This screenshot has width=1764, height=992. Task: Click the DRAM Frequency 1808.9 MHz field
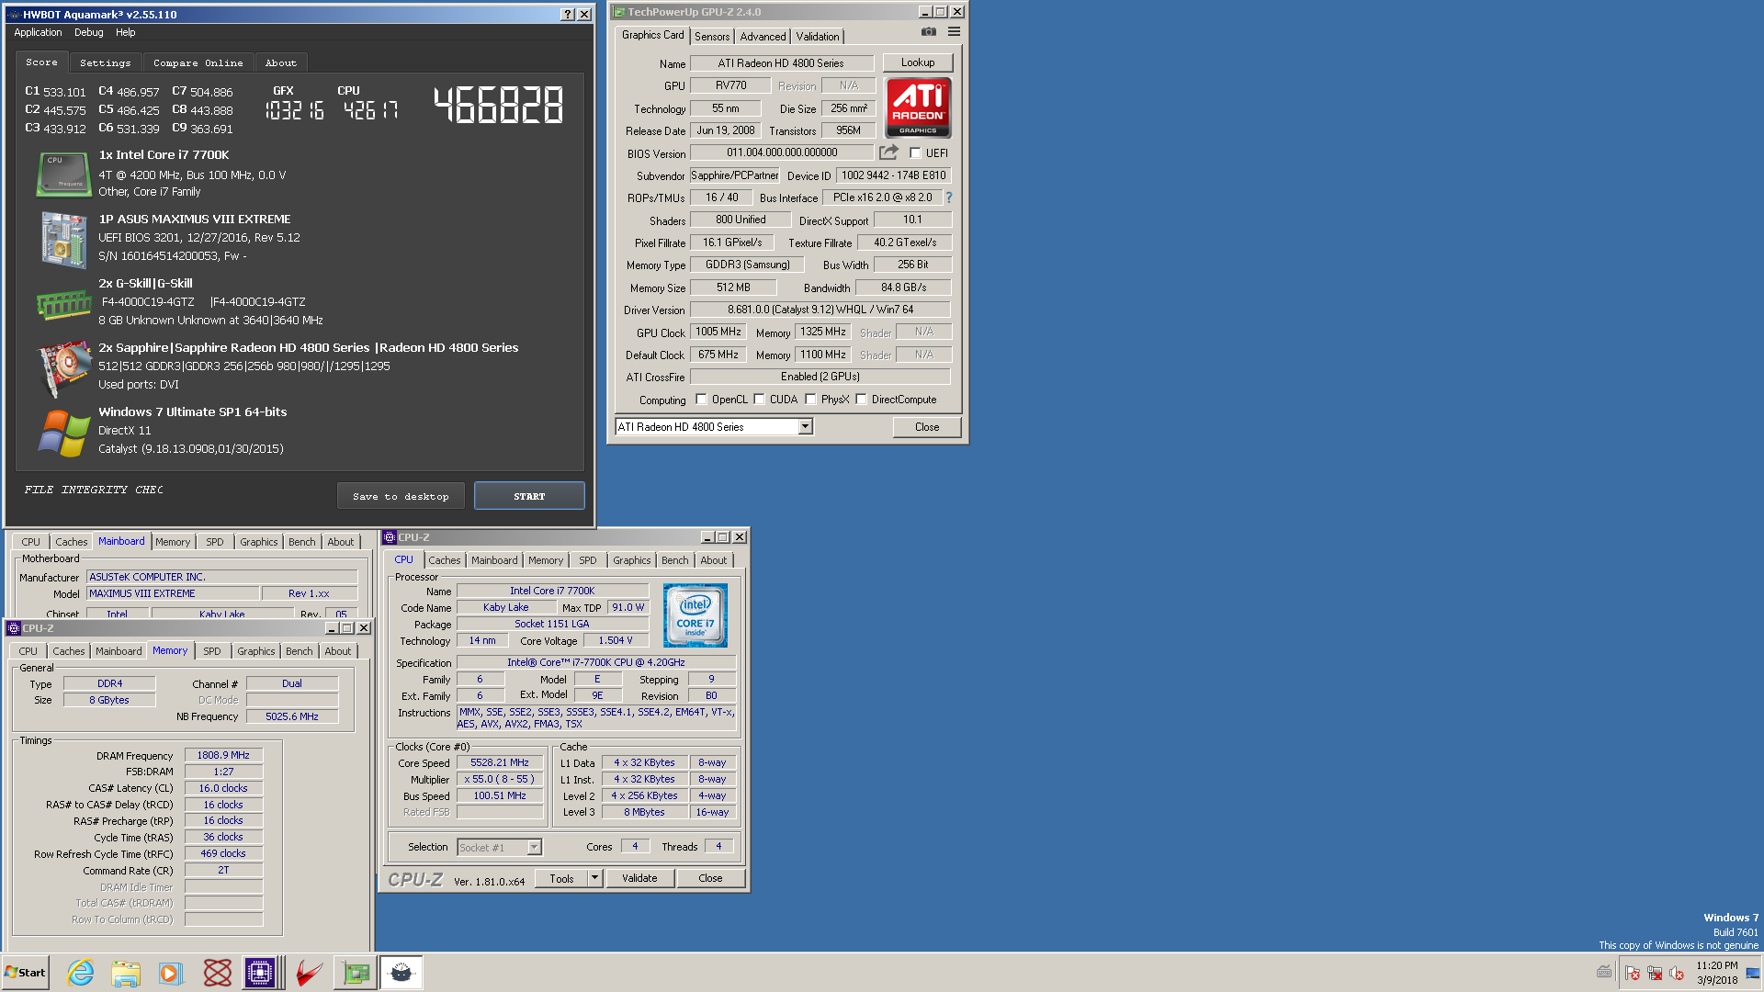[x=223, y=756]
